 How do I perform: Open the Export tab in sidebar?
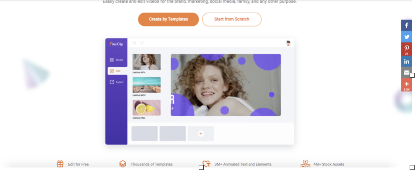[116, 82]
